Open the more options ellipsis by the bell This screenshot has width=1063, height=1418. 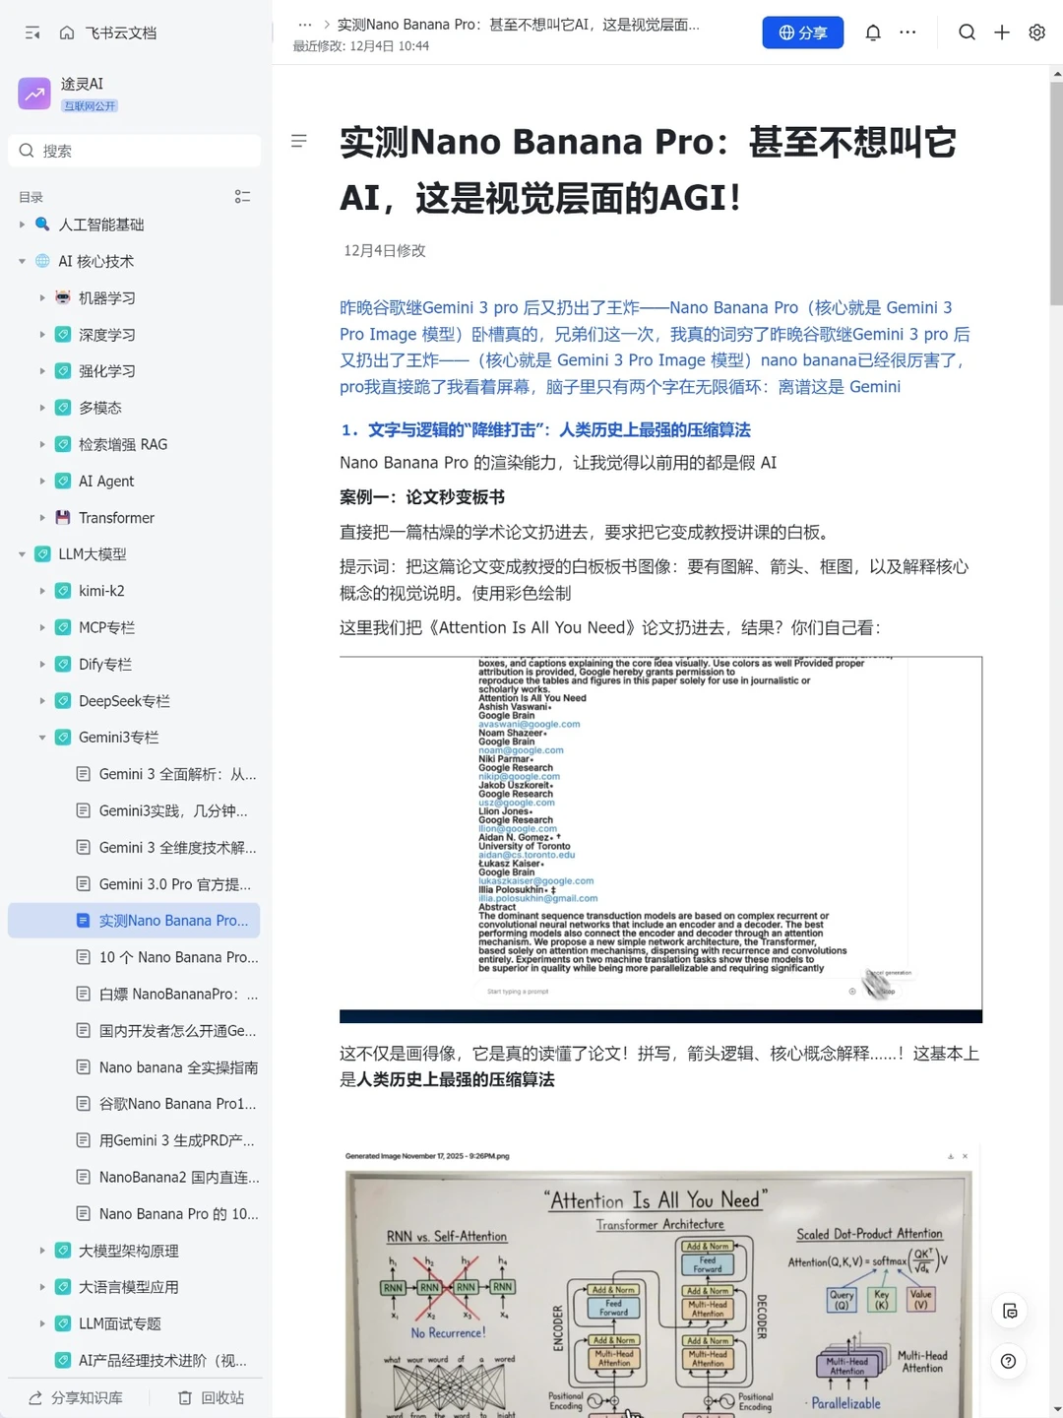pos(907,32)
